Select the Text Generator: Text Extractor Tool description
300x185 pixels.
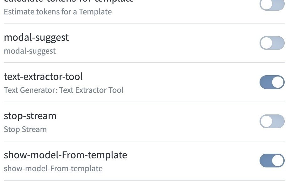64,90
